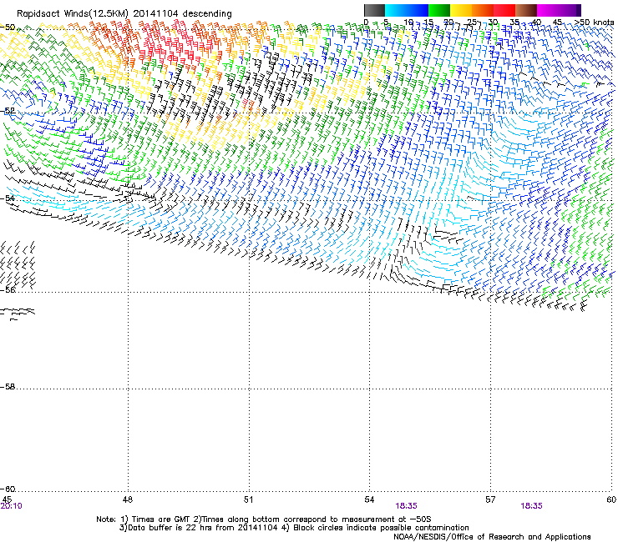This screenshot has height=542, width=618.
Task: Click the gray 0-5 knots color swatch
Action: click(x=374, y=10)
